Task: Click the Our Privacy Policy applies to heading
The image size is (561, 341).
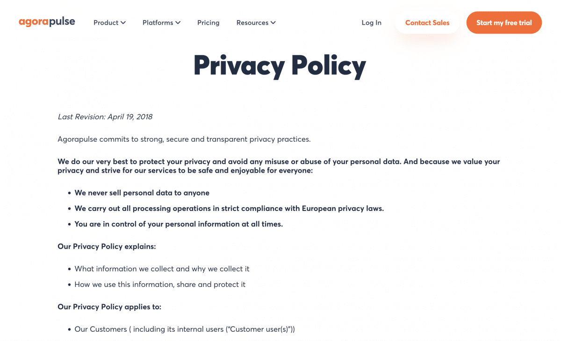Action: [109, 306]
